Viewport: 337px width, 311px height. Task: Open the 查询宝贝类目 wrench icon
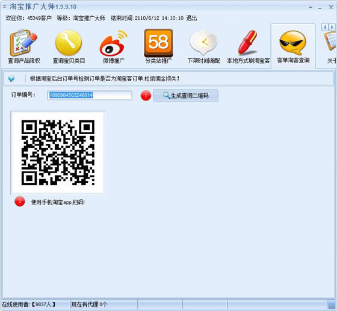pyautogui.click(x=69, y=43)
